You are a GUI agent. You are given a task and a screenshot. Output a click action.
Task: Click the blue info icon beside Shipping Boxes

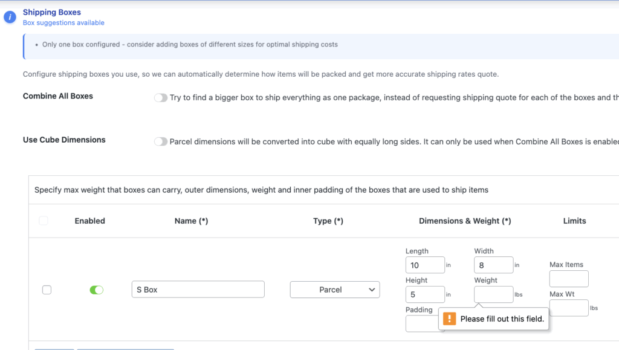(x=10, y=17)
